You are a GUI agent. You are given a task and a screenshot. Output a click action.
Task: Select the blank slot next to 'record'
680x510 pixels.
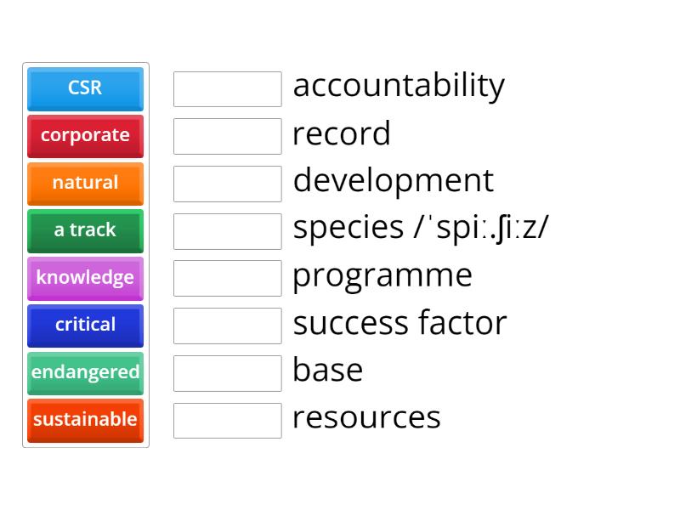227,136
